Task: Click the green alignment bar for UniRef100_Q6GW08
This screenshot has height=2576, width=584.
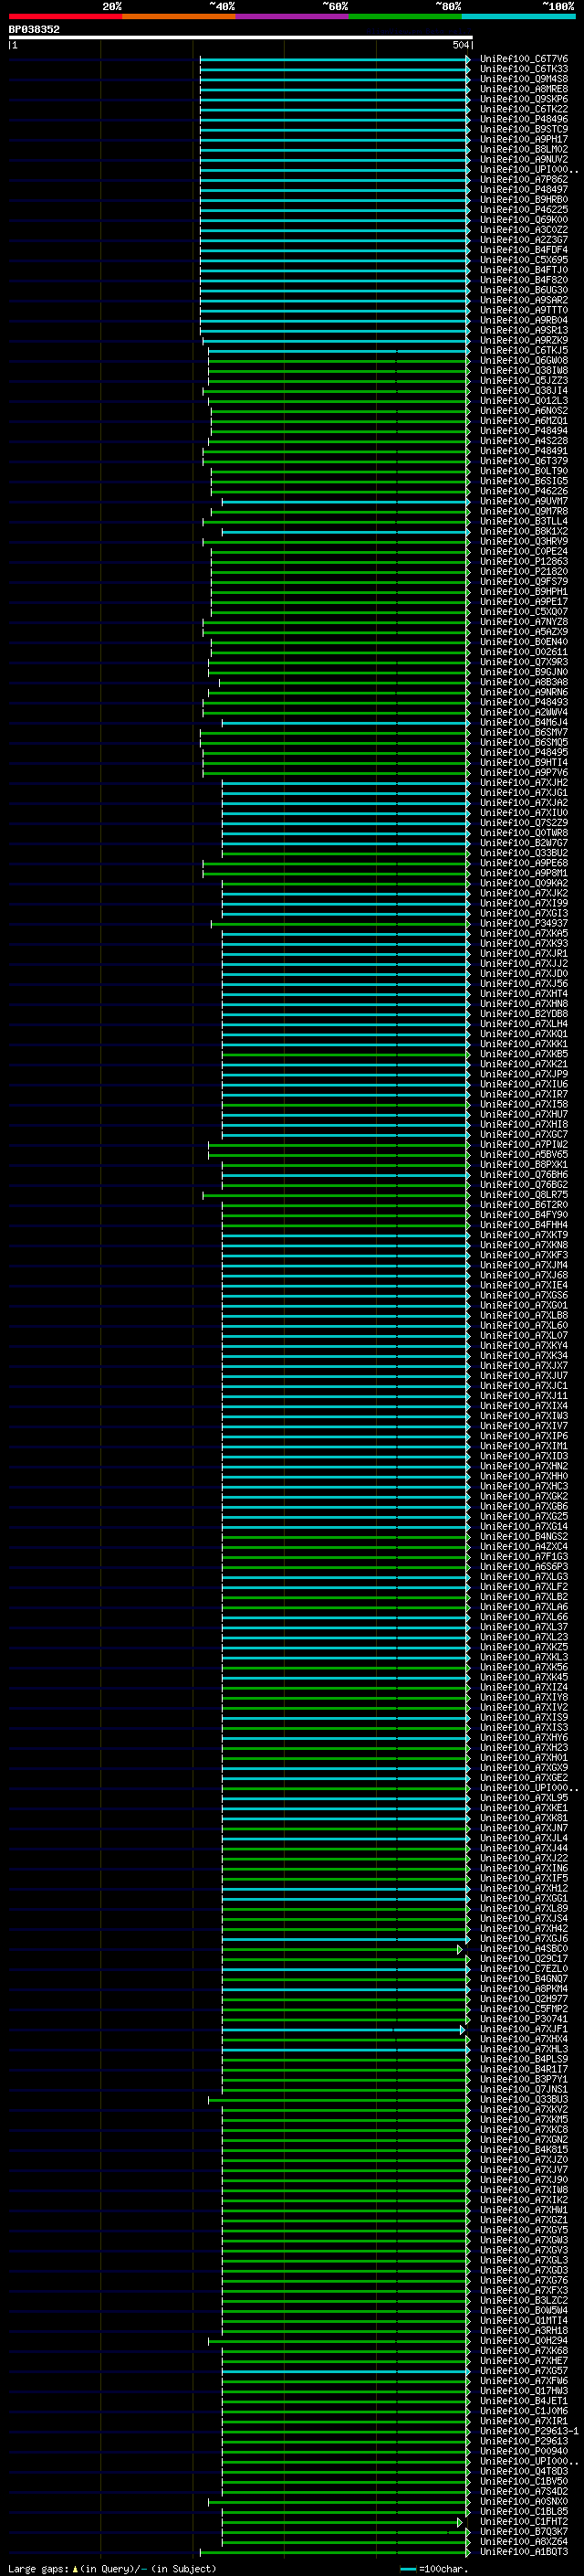Action: [x=339, y=360]
